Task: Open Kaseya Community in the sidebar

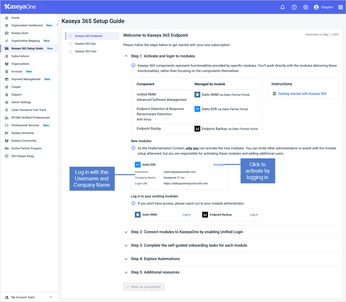Action: pyautogui.click(x=24, y=141)
